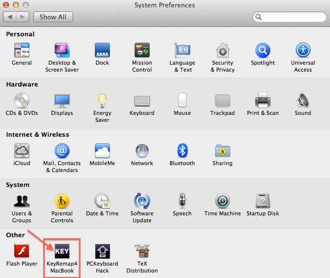This screenshot has height=278, width=330.
Task: Open iCloud preferences
Action: (21, 151)
